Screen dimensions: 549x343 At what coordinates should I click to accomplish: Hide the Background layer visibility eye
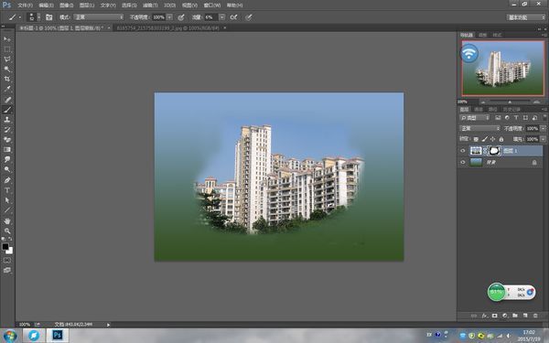click(x=462, y=163)
